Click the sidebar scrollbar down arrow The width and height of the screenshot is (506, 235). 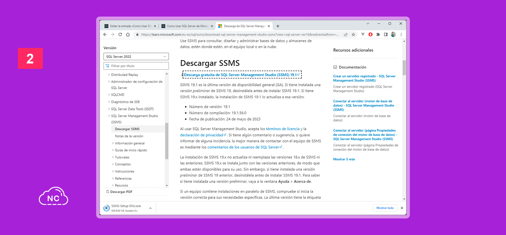(x=167, y=186)
